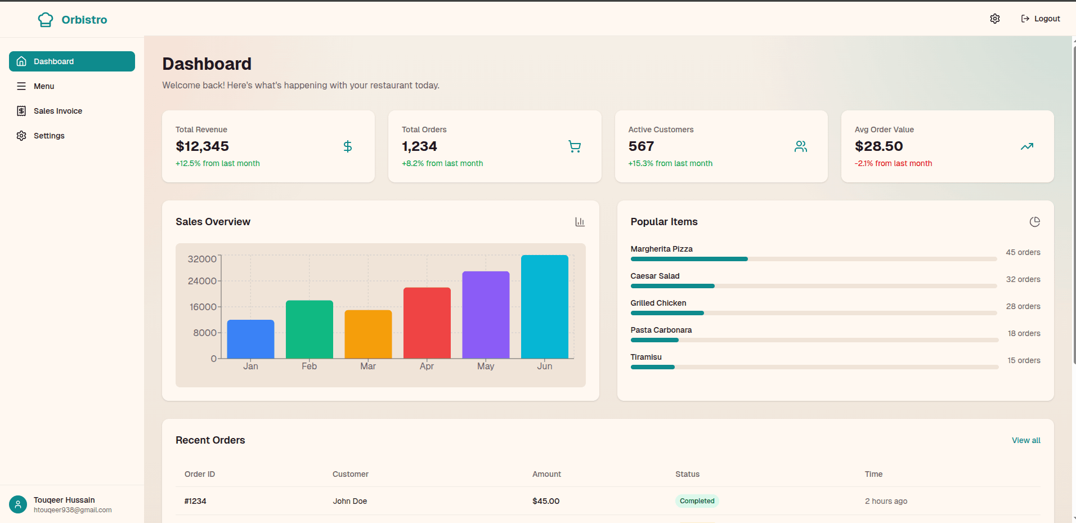The height and width of the screenshot is (523, 1076).
Task: Open settings gear icon in top bar
Action: [995, 19]
